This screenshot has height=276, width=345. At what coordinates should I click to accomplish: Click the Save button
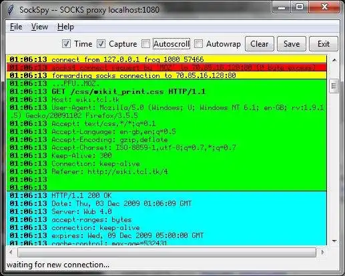pos(292,44)
